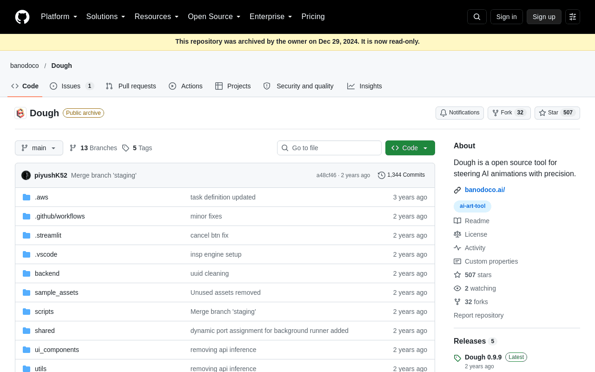Click the scales icon next to License
The width and height of the screenshot is (595, 372).
(x=457, y=234)
